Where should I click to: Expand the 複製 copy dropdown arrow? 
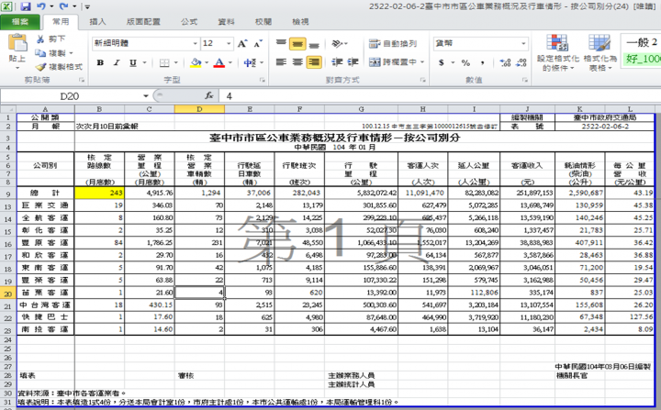[x=71, y=53]
